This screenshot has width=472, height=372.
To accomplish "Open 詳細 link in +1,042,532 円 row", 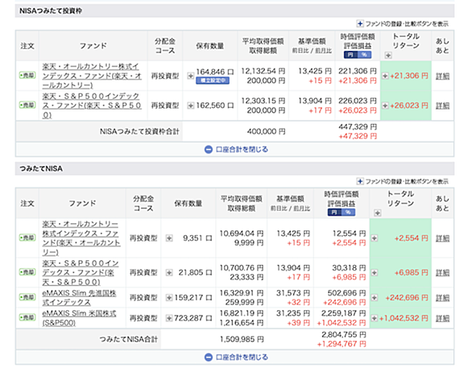I will pos(442,318).
